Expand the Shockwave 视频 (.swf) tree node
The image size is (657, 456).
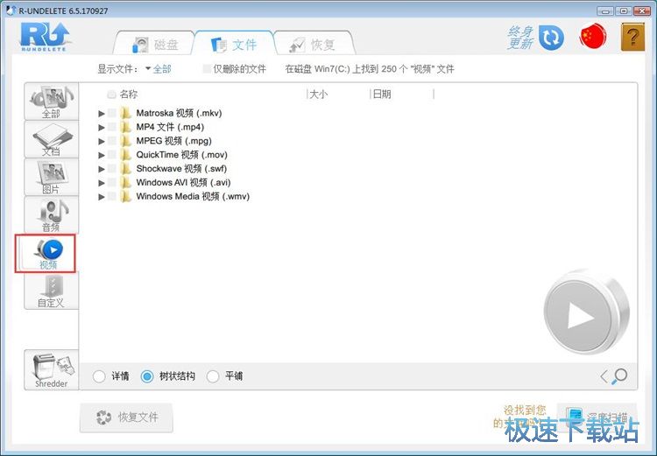point(102,169)
